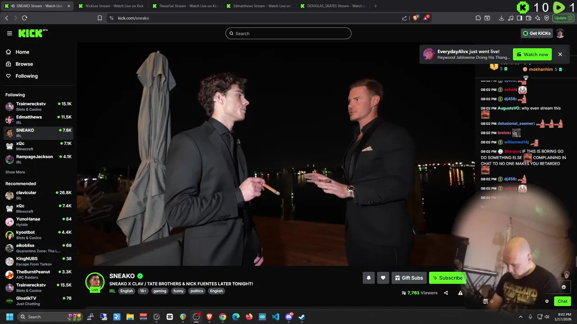
Task: Open GlostikTV channel in Recommended
Action: (38, 301)
